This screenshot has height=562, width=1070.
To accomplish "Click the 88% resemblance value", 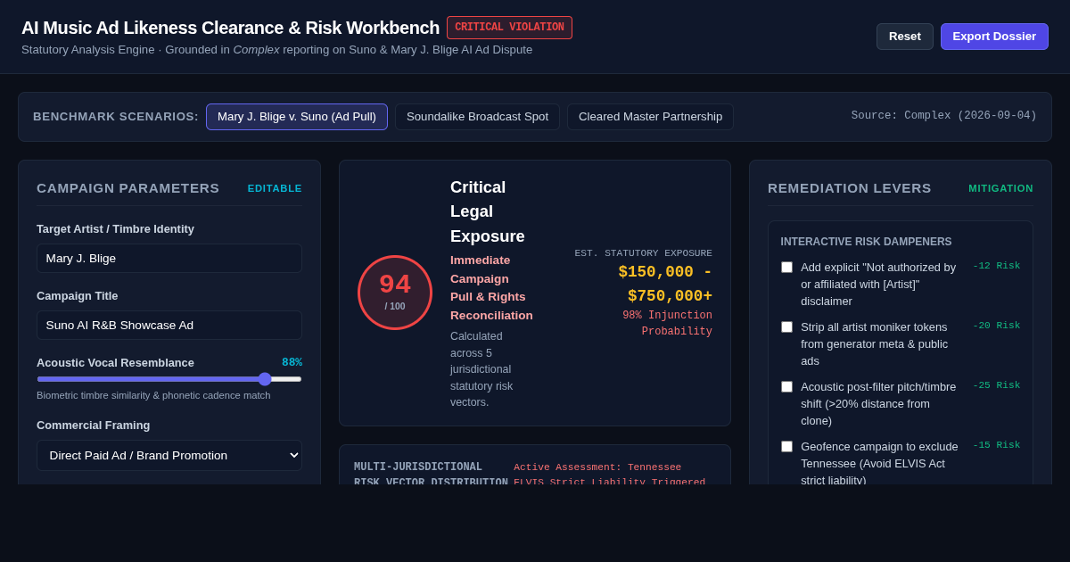I will coord(292,362).
